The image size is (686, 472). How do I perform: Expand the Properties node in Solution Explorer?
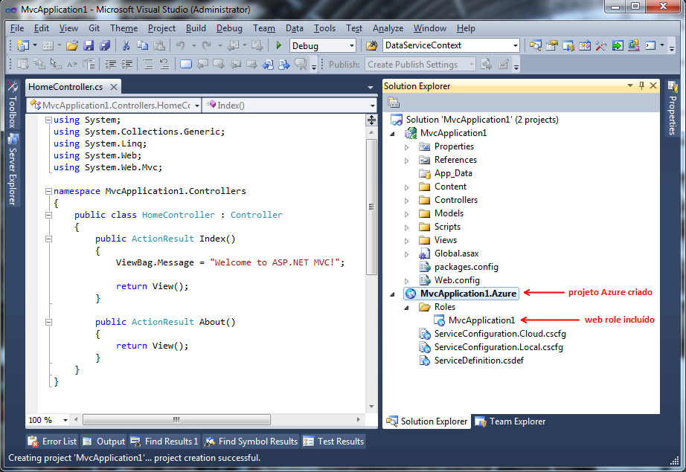point(407,147)
